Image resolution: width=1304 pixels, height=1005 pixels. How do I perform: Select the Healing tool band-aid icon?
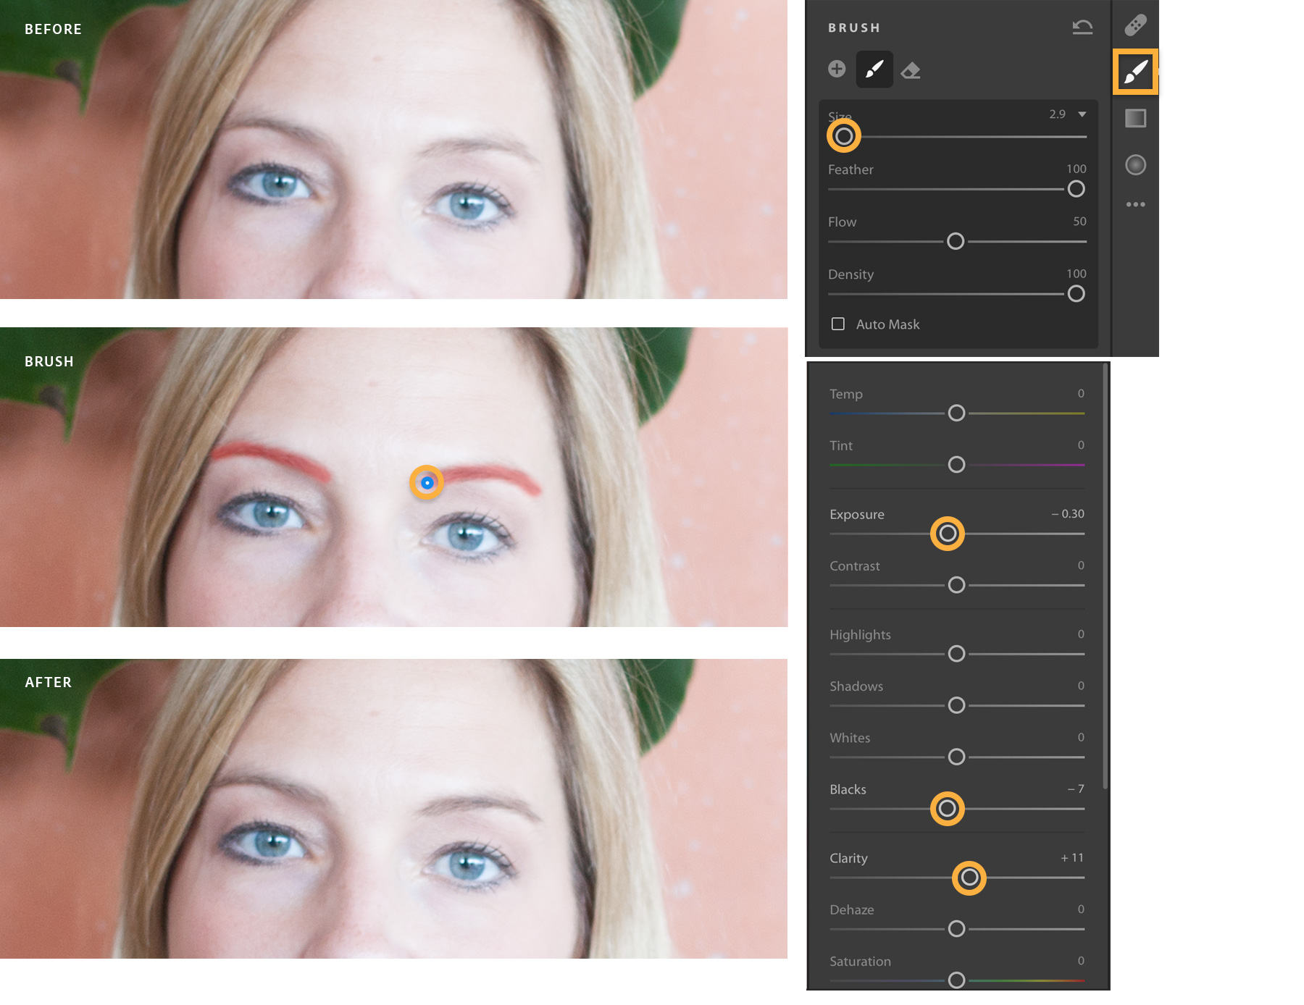coord(1136,25)
